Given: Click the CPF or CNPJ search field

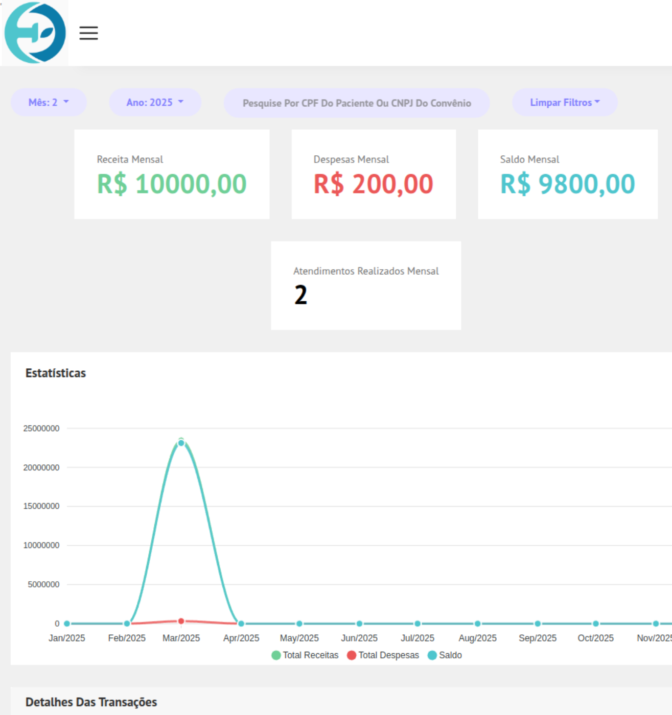Looking at the screenshot, I should tap(356, 103).
